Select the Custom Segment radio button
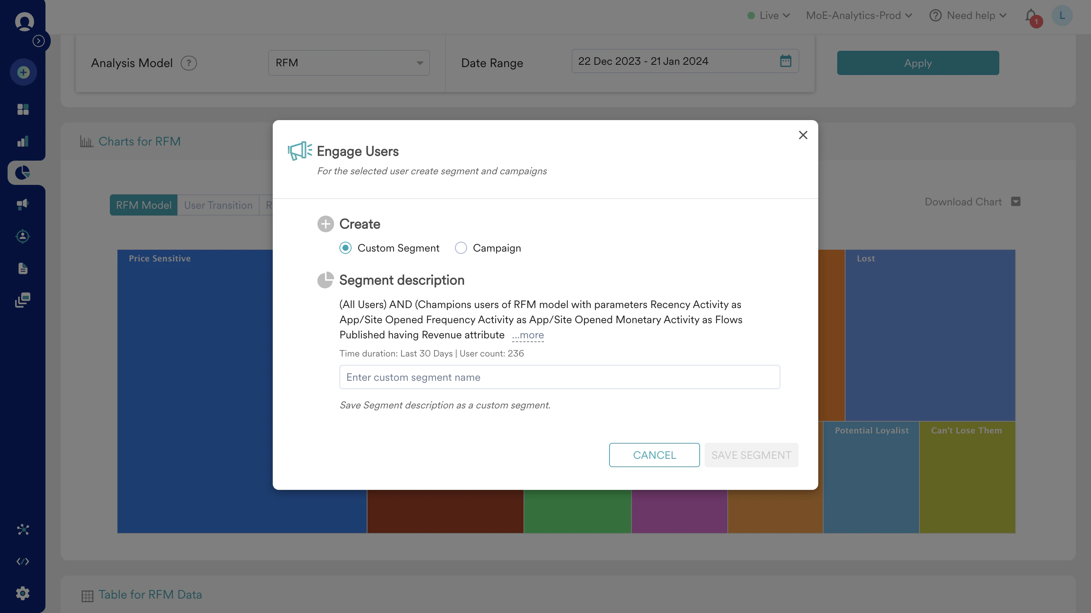Screen dimensions: 1091x613 pyautogui.click(x=345, y=248)
